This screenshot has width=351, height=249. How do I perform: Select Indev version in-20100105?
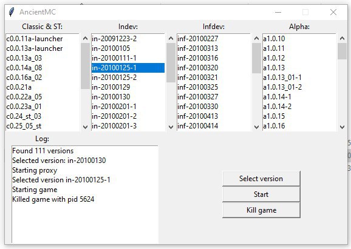(128, 48)
